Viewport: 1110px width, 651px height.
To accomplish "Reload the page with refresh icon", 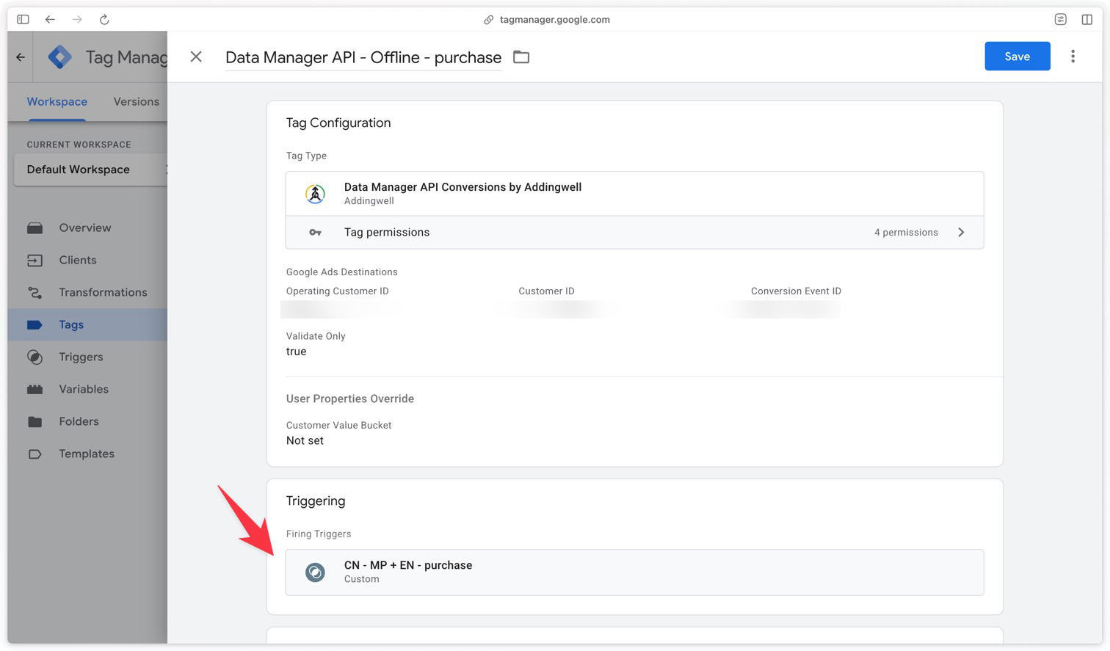I will [104, 20].
